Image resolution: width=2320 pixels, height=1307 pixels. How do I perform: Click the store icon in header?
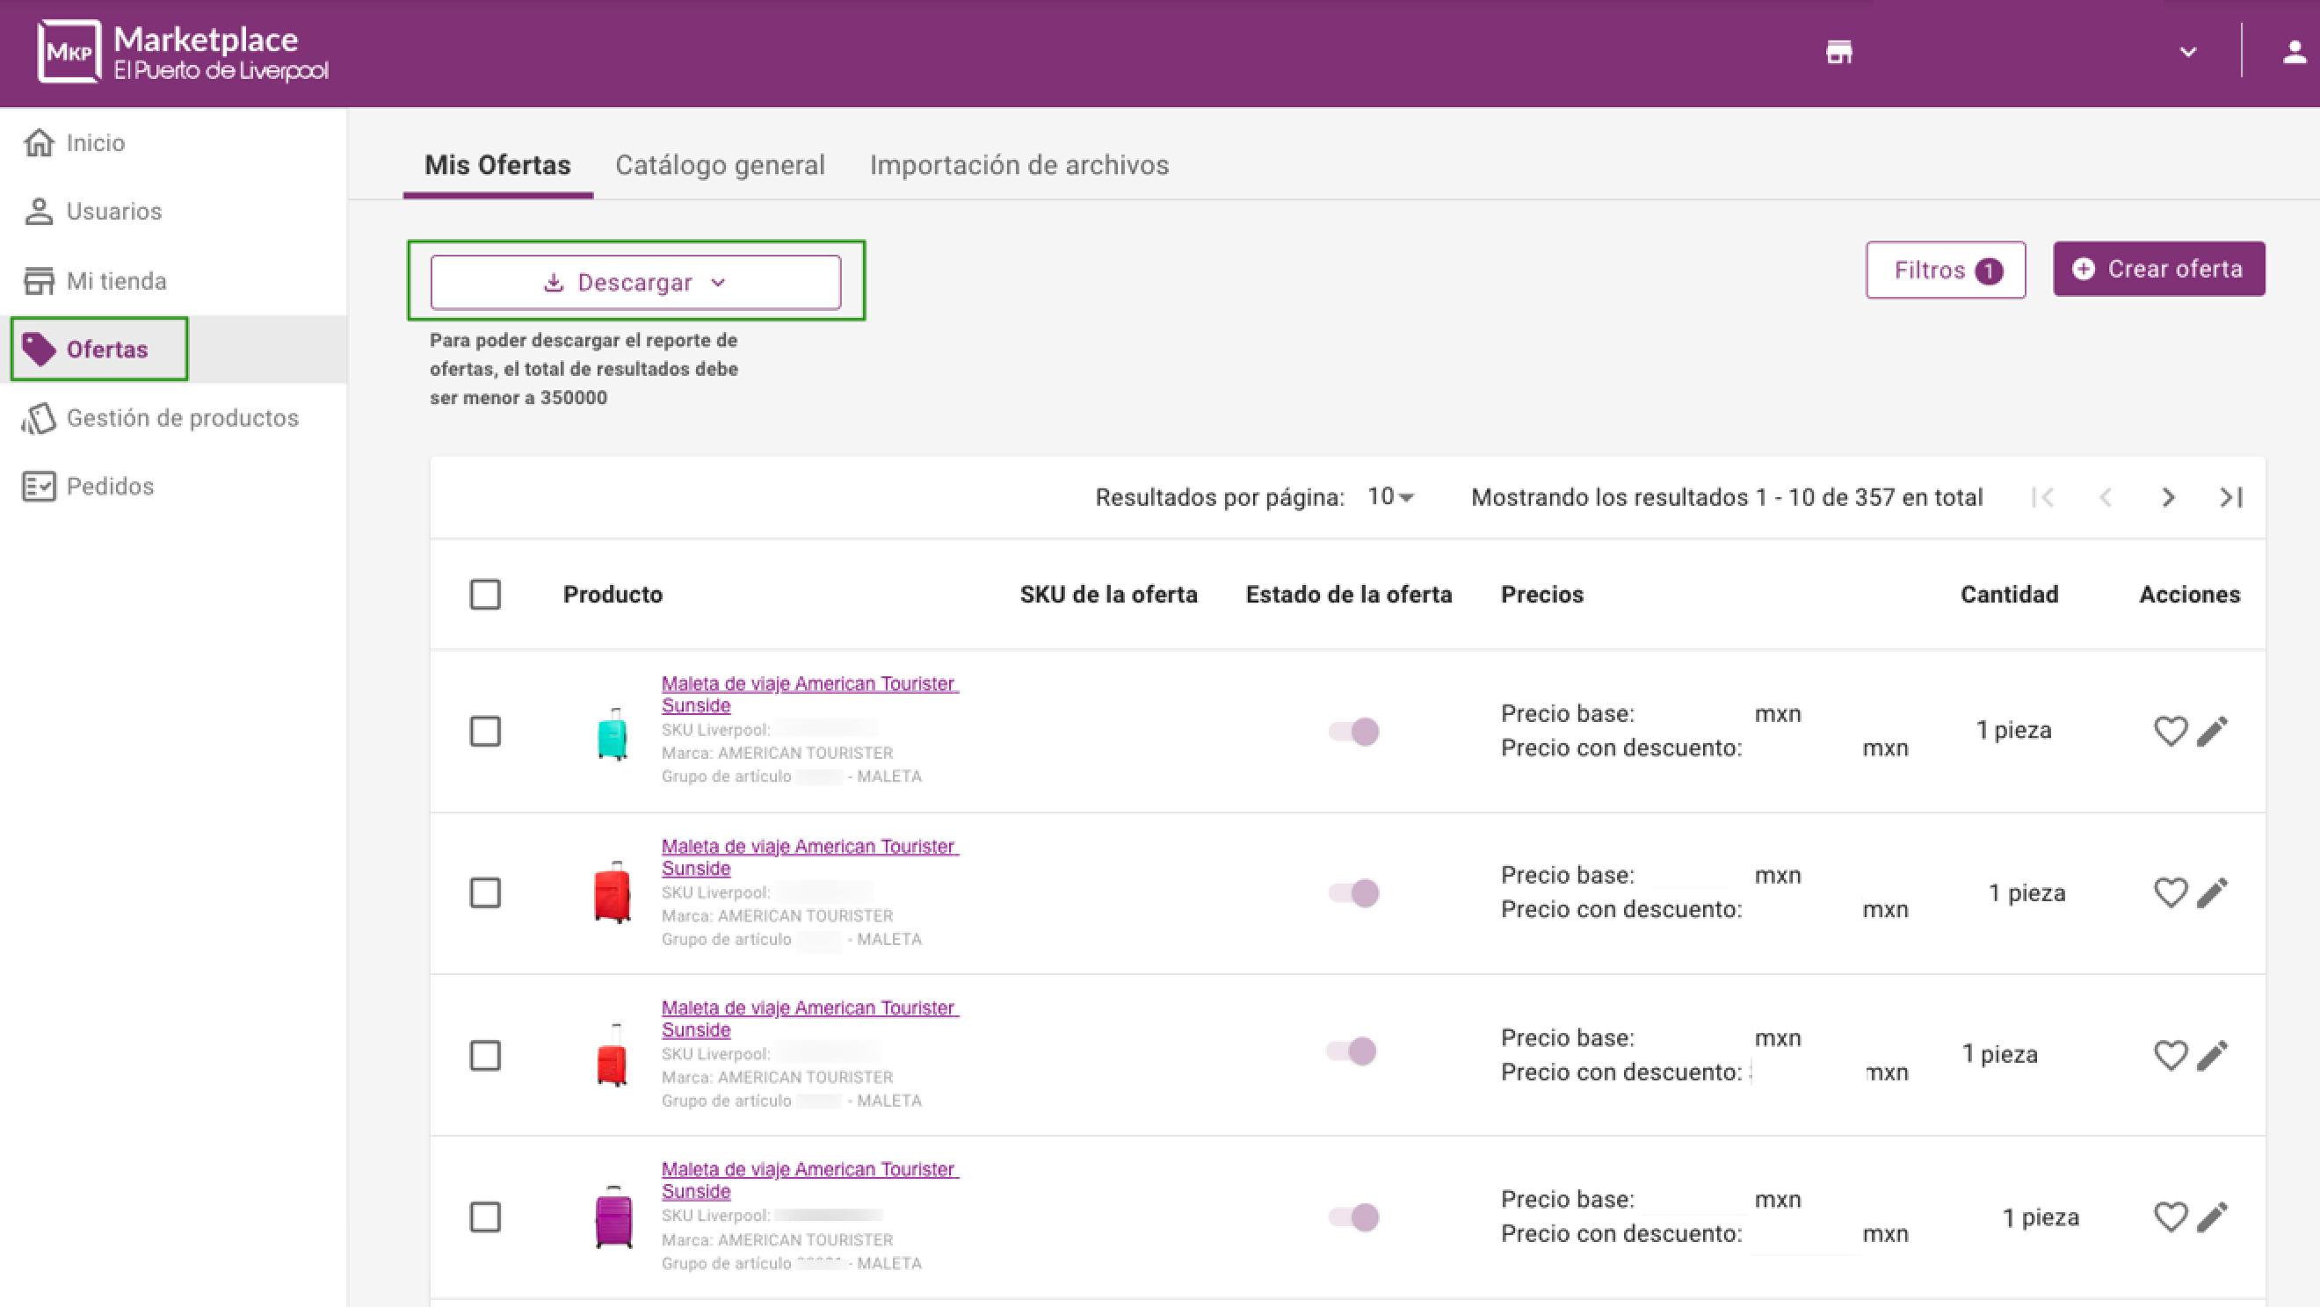point(1838,52)
